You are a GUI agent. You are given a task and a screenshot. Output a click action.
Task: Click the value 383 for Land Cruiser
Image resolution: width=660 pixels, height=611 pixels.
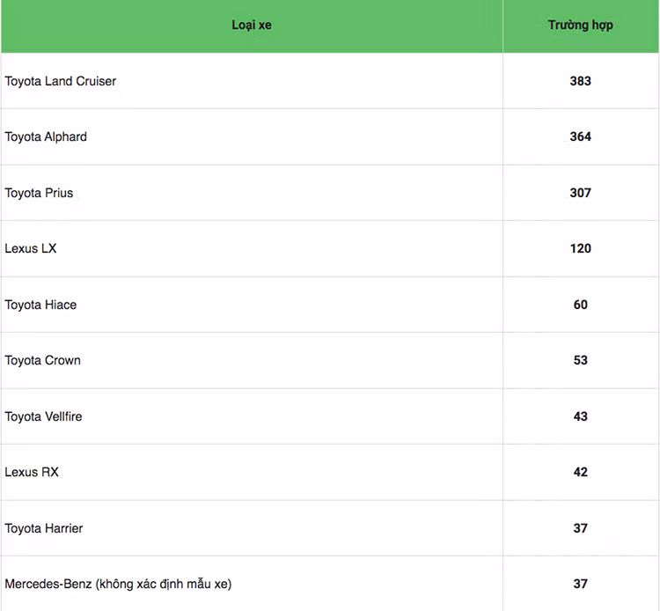[581, 81]
